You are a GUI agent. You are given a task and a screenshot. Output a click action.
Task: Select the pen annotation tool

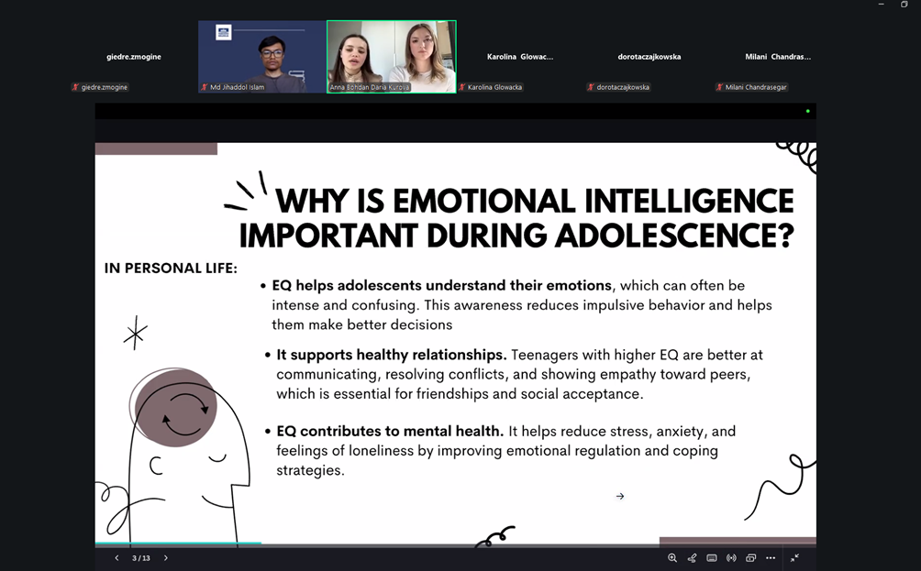coord(693,558)
